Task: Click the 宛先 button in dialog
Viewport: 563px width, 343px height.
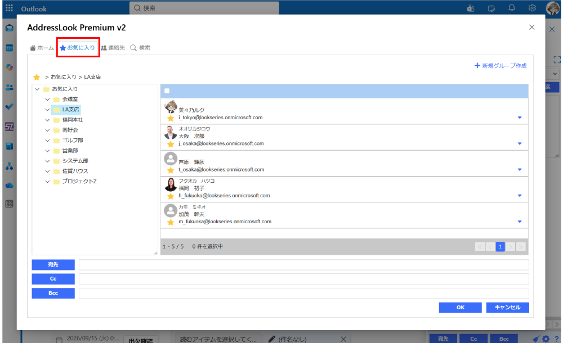Action: pyautogui.click(x=53, y=265)
